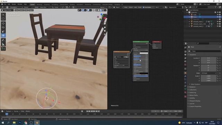Toggle Use Nodes checkbox in node editor
Screen dimensions: 222x125
point(144,7)
